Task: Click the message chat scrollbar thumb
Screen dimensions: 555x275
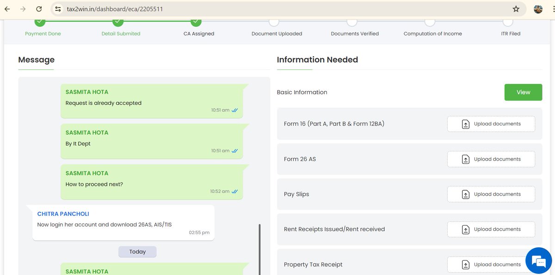Action: click(x=259, y=249)
